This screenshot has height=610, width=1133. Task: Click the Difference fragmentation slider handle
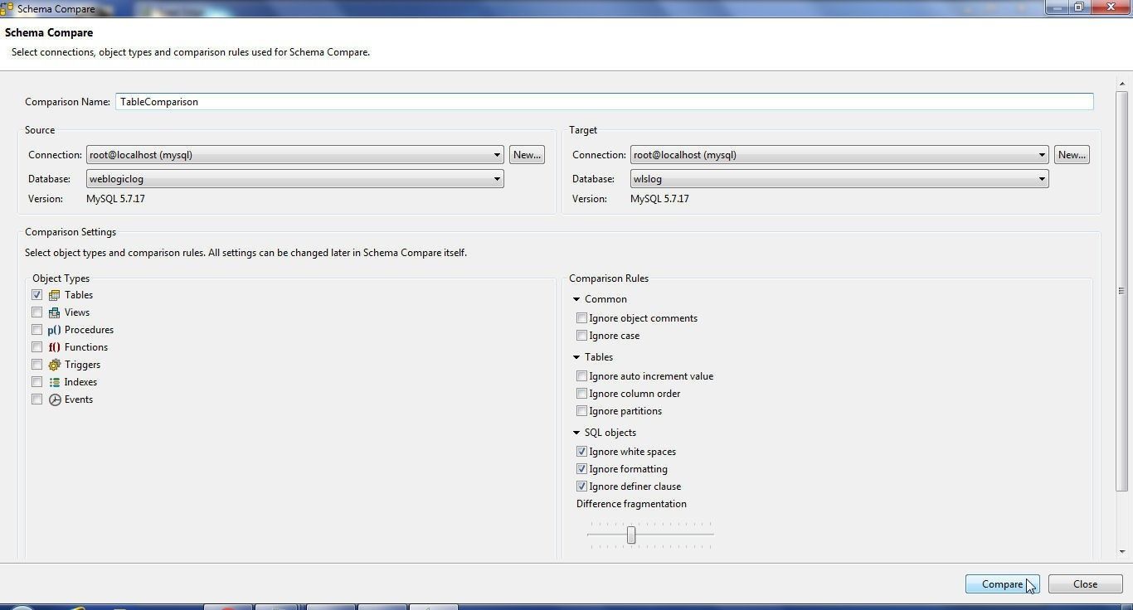pos(631,535)
